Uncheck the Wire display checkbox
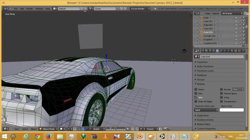 [196, 97]
